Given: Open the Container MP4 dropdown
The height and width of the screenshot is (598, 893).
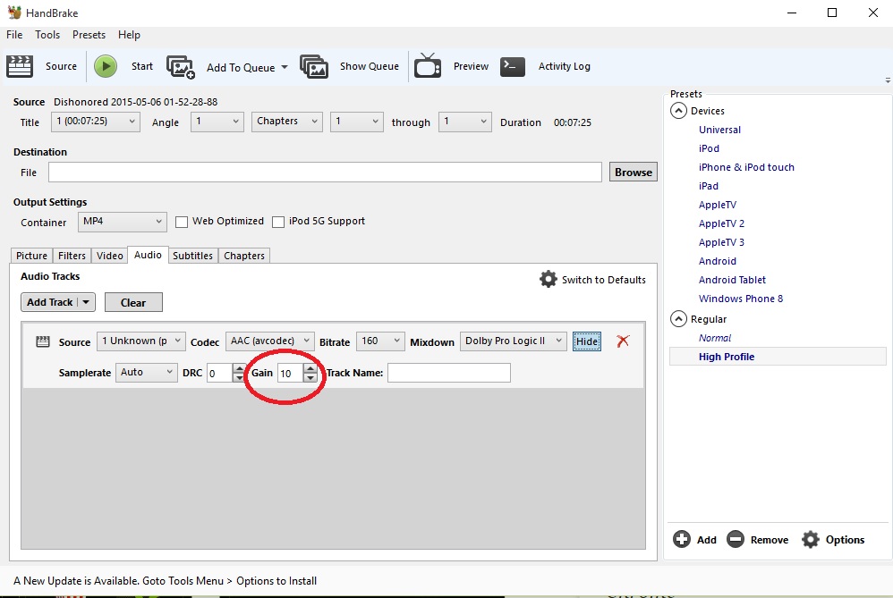Looking at the screenshot, I should (x=123, y=222).
